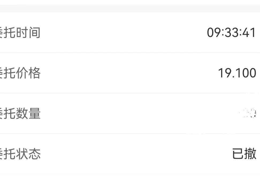Screen dimensions: 260x184
Task: Click the 已 character in the status
Action: click(x=238, y=154)
